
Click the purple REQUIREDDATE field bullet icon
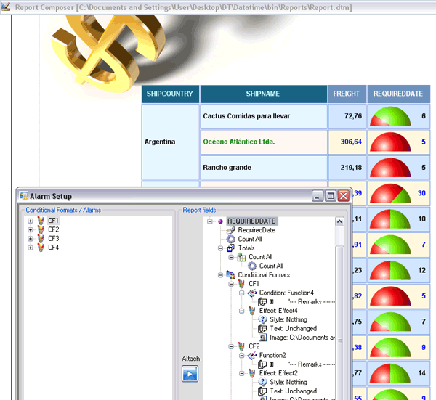[x=220, y=221]
